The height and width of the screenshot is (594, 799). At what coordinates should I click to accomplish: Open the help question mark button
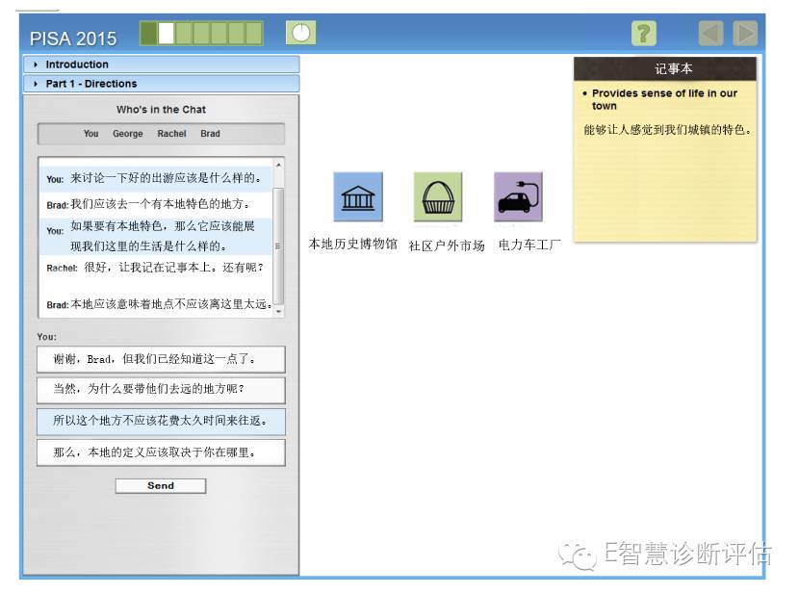tap(644, 34)
